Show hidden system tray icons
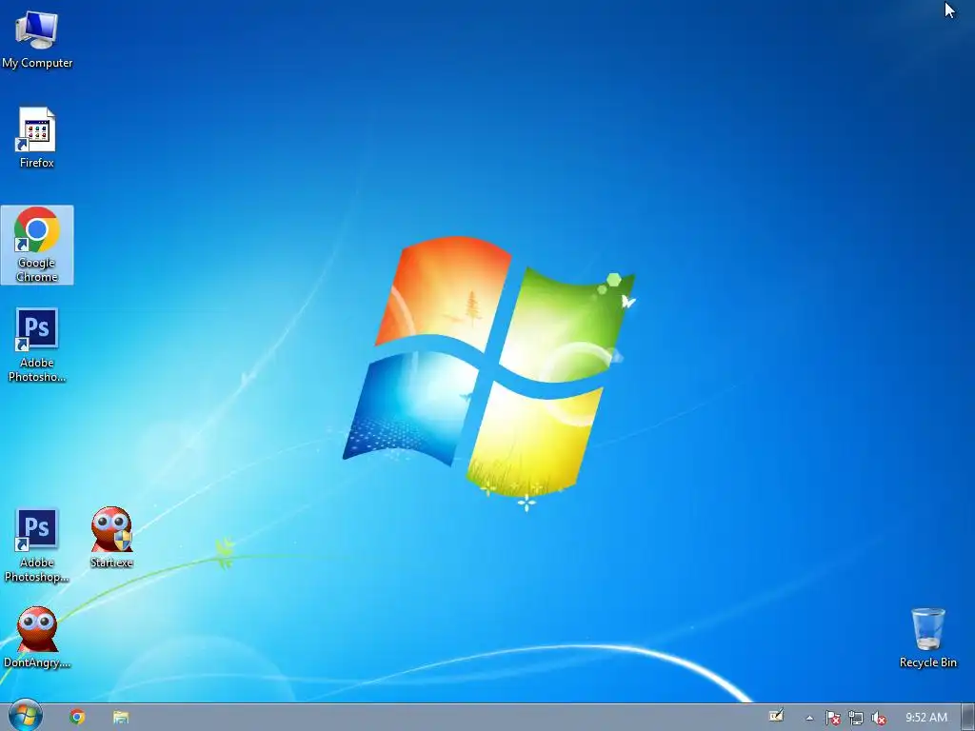Screen dimensions: 975x731 (x=809, y=718)
